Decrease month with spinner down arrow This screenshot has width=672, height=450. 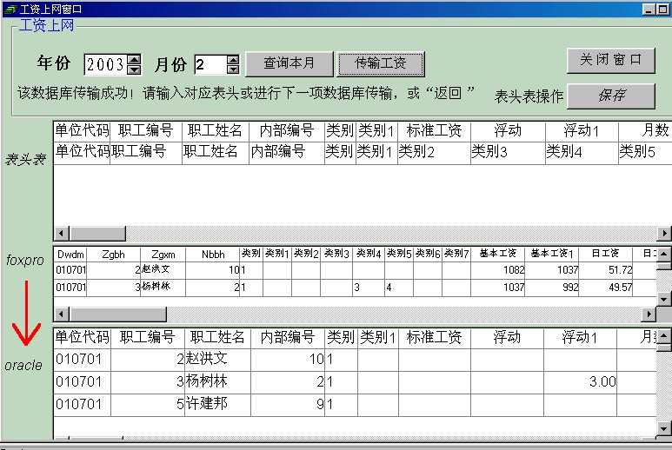[233, 69]
